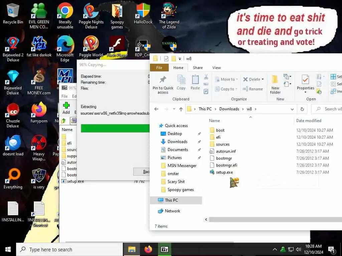Select MSN Messenger folder in navigation pane
Image resolution: width=342 pixels, height=256 pixels.
tap(182, 166)
